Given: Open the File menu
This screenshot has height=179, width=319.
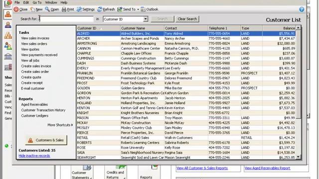Looking at the screenshot, I should point(17,2).
